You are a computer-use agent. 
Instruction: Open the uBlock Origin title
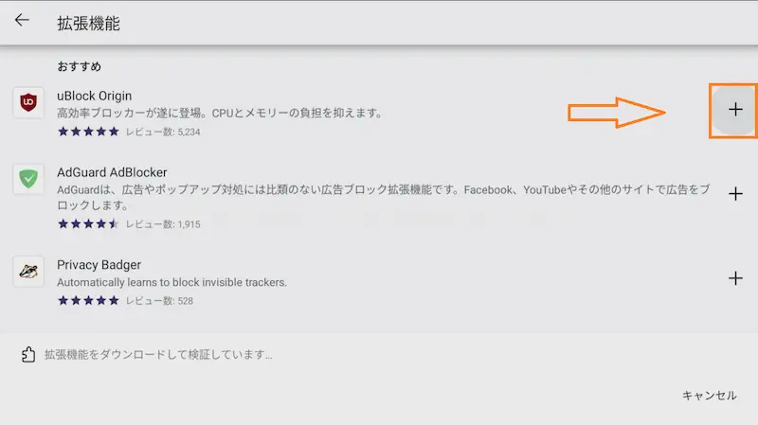click(x=94, y=97)
